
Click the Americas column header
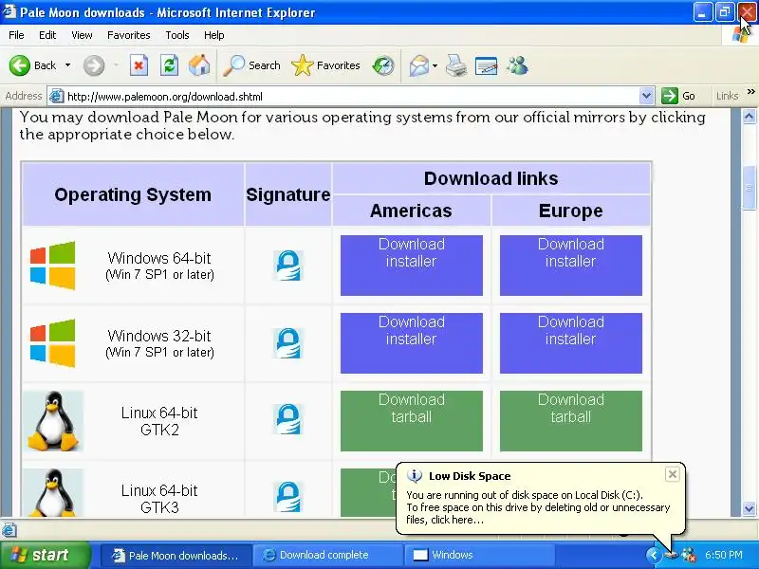point(412,211)
